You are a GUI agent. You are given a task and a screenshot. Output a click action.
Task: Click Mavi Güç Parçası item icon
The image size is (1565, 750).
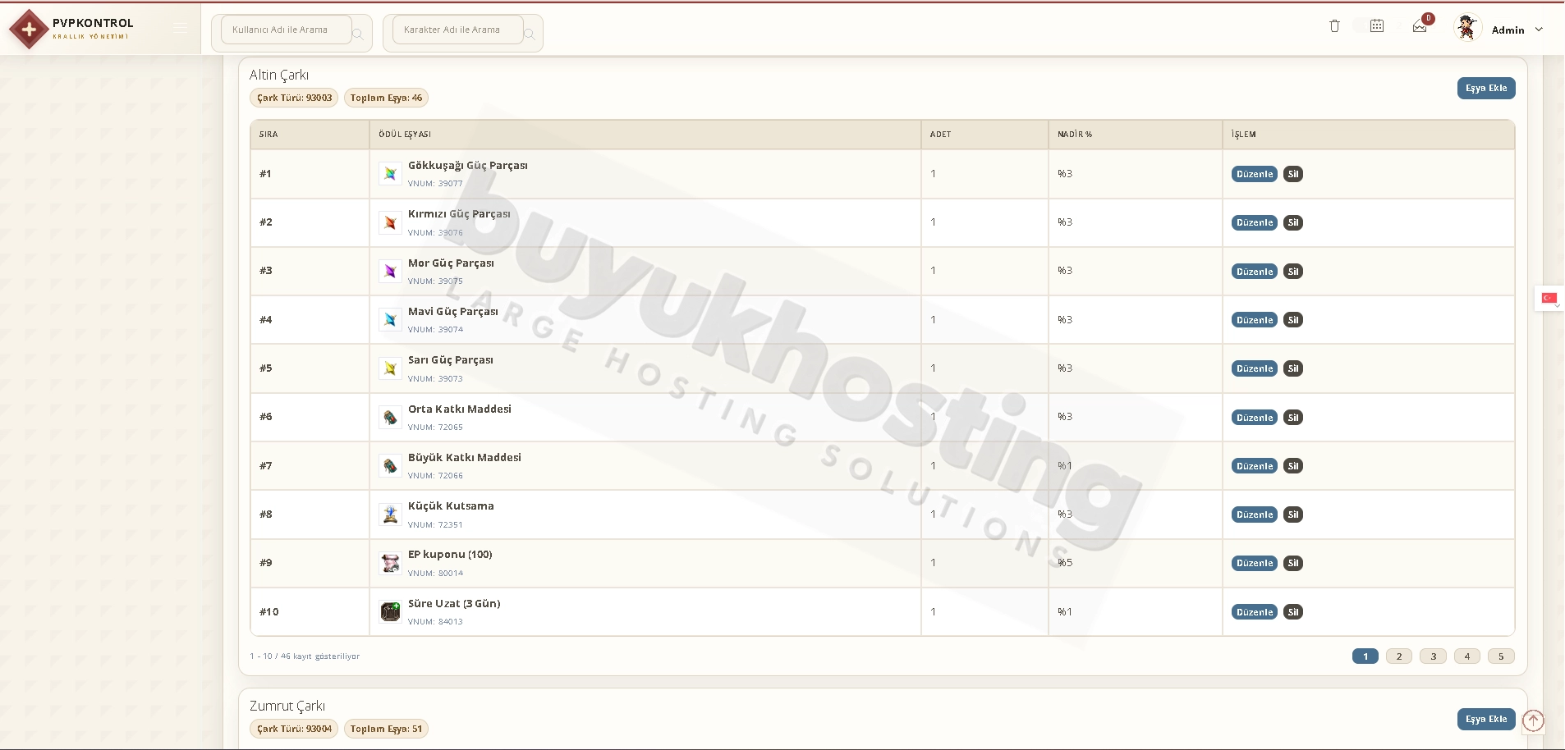tap(390, 320)
